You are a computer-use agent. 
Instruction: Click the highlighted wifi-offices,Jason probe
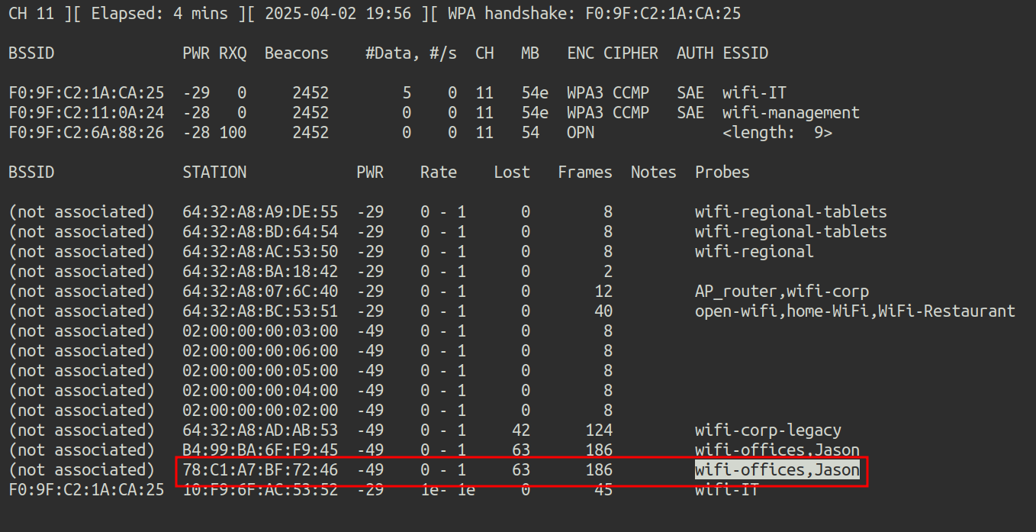(x=777, y=470)
